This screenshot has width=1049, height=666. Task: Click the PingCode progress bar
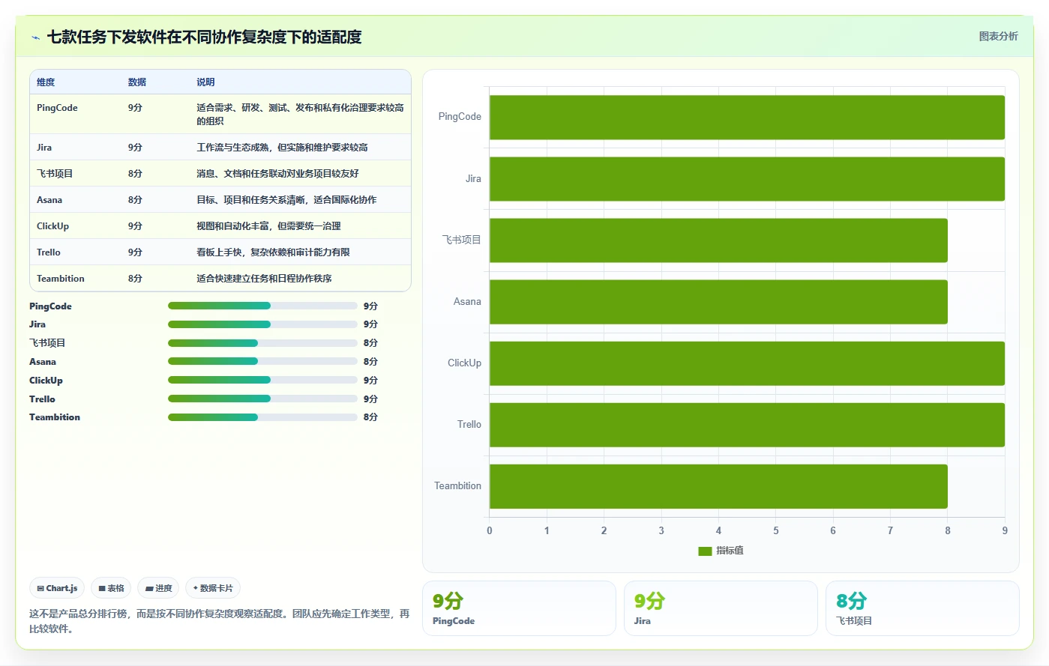(x=262, y=306)
